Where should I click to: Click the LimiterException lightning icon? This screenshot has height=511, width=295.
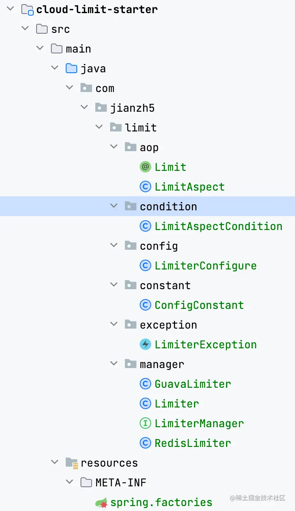click(x=145, y=345)
